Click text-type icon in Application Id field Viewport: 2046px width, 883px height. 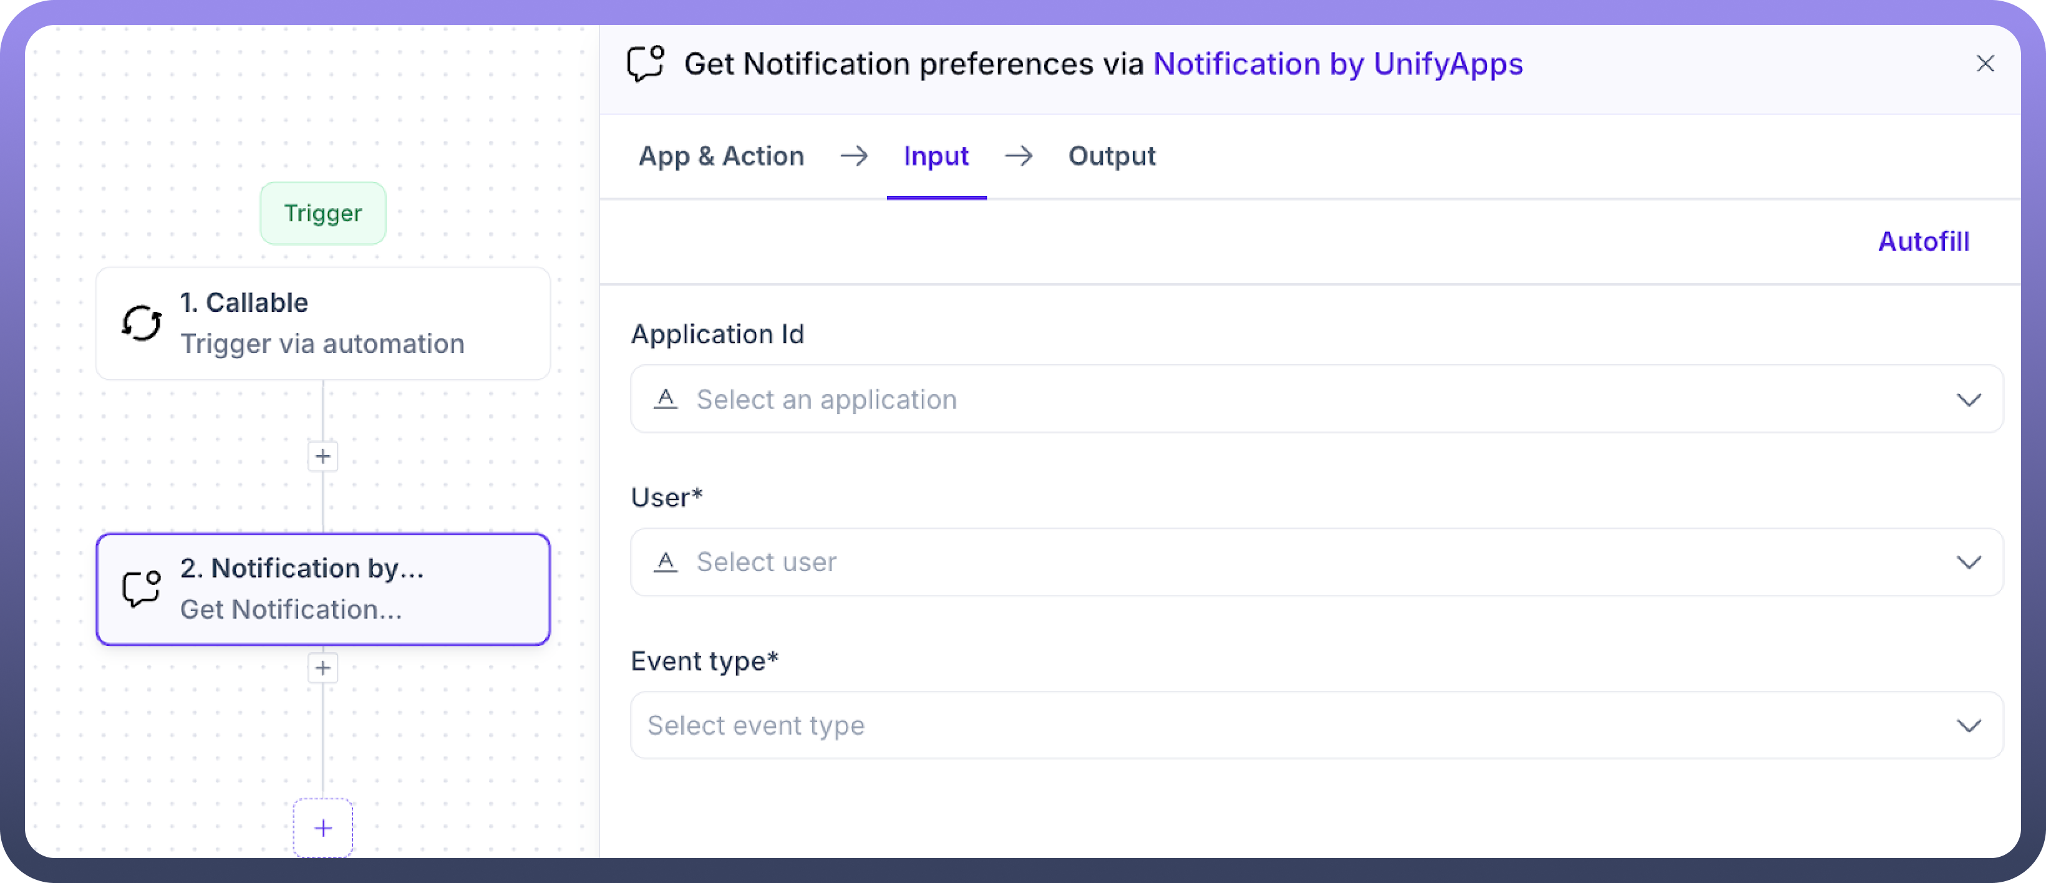666,400
